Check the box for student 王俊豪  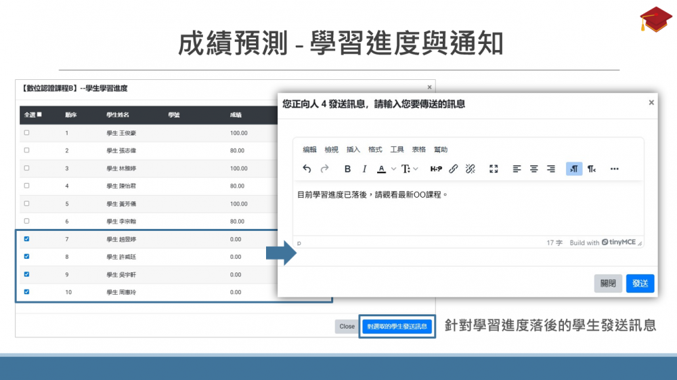[x=26, y=133]
